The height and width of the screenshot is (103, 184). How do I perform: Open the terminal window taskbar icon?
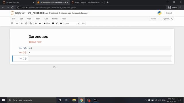pyautogui.click(x=95, y=100)
